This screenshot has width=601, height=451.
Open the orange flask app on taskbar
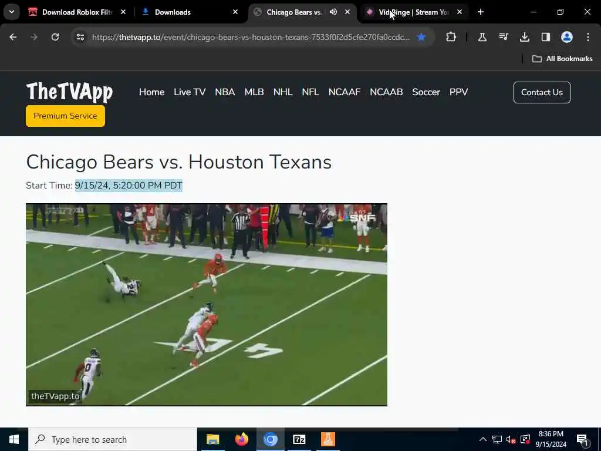[328, 439]
